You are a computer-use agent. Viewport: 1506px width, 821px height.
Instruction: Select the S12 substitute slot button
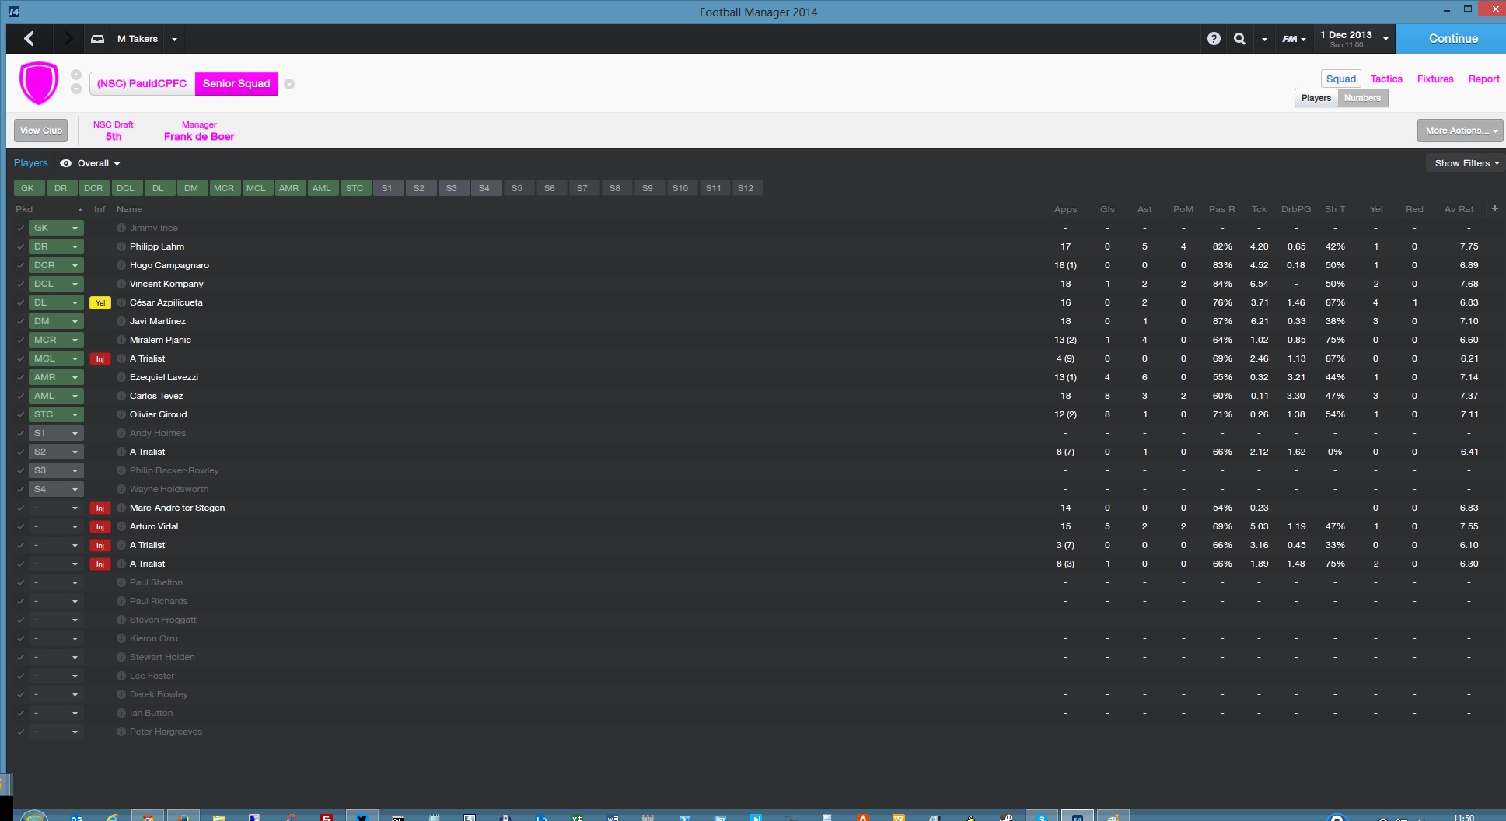(746, 188)
